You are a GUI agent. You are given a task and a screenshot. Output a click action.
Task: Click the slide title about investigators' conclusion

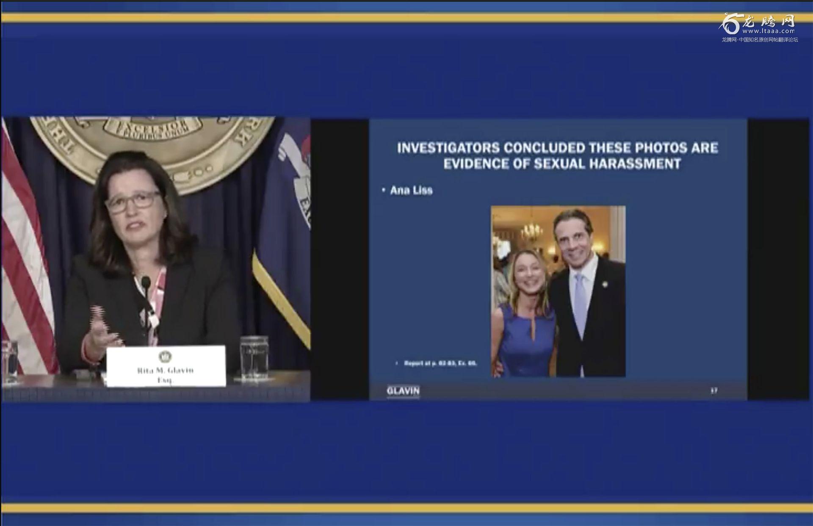[558, 155]
